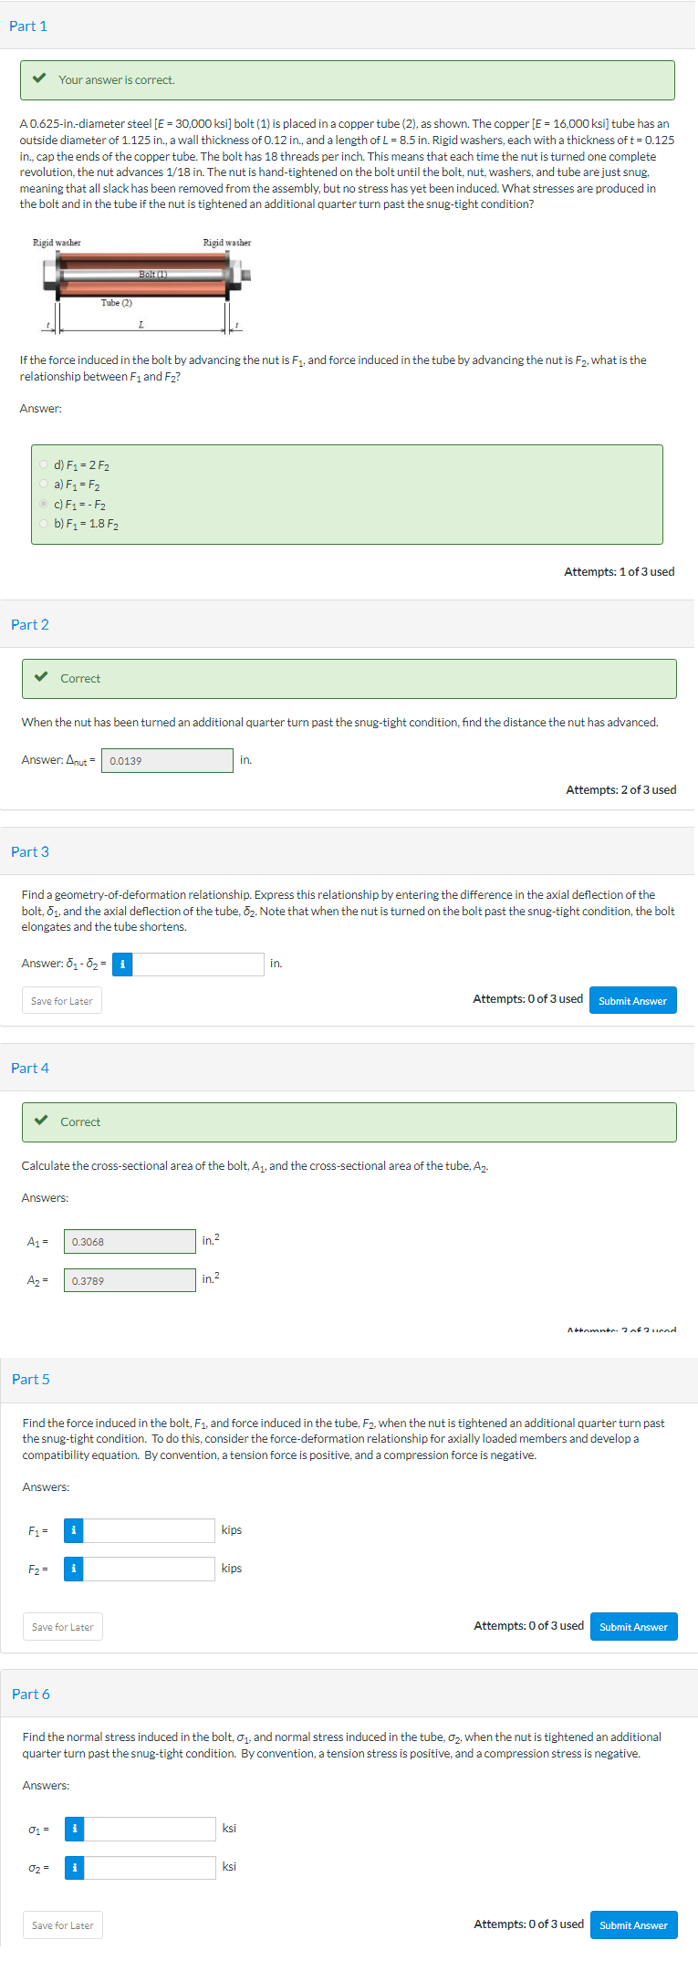Click Save for Later in Part 6

click(62, 1924)
